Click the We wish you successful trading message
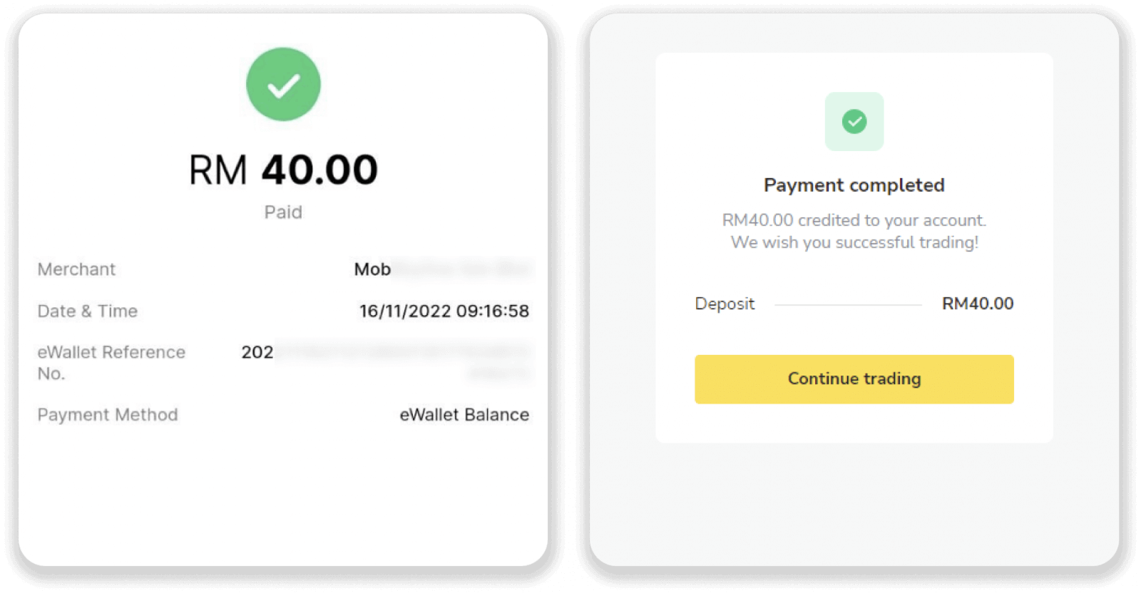 854,243
